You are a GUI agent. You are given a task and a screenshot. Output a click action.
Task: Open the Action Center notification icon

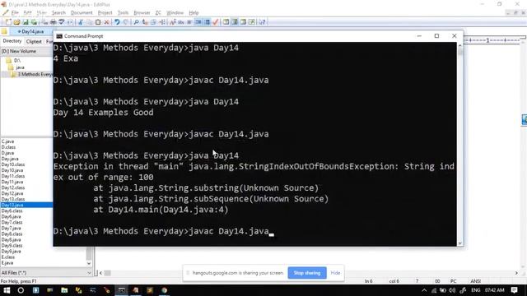coord(514,290)
